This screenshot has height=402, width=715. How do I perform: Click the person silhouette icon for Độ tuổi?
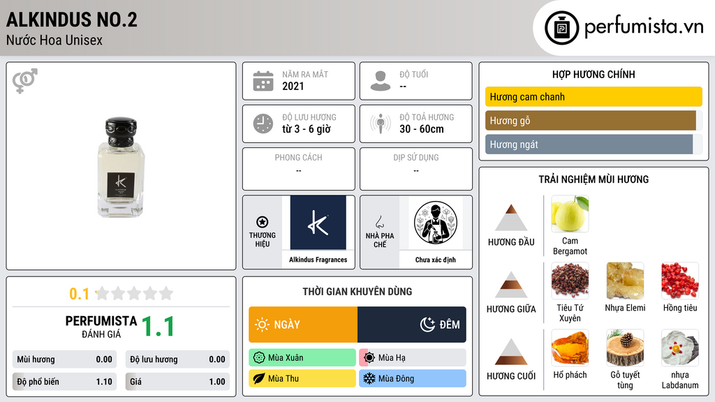tap(381, 81)
